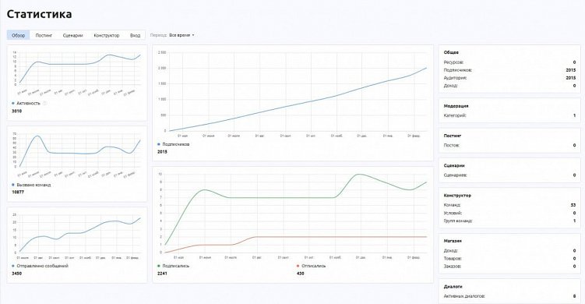Click the Групп команд row label
The image size is (585, 304).
[x=458, y=221]
